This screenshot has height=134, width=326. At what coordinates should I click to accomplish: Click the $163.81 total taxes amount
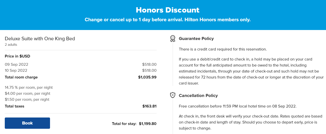pos(149,106)
